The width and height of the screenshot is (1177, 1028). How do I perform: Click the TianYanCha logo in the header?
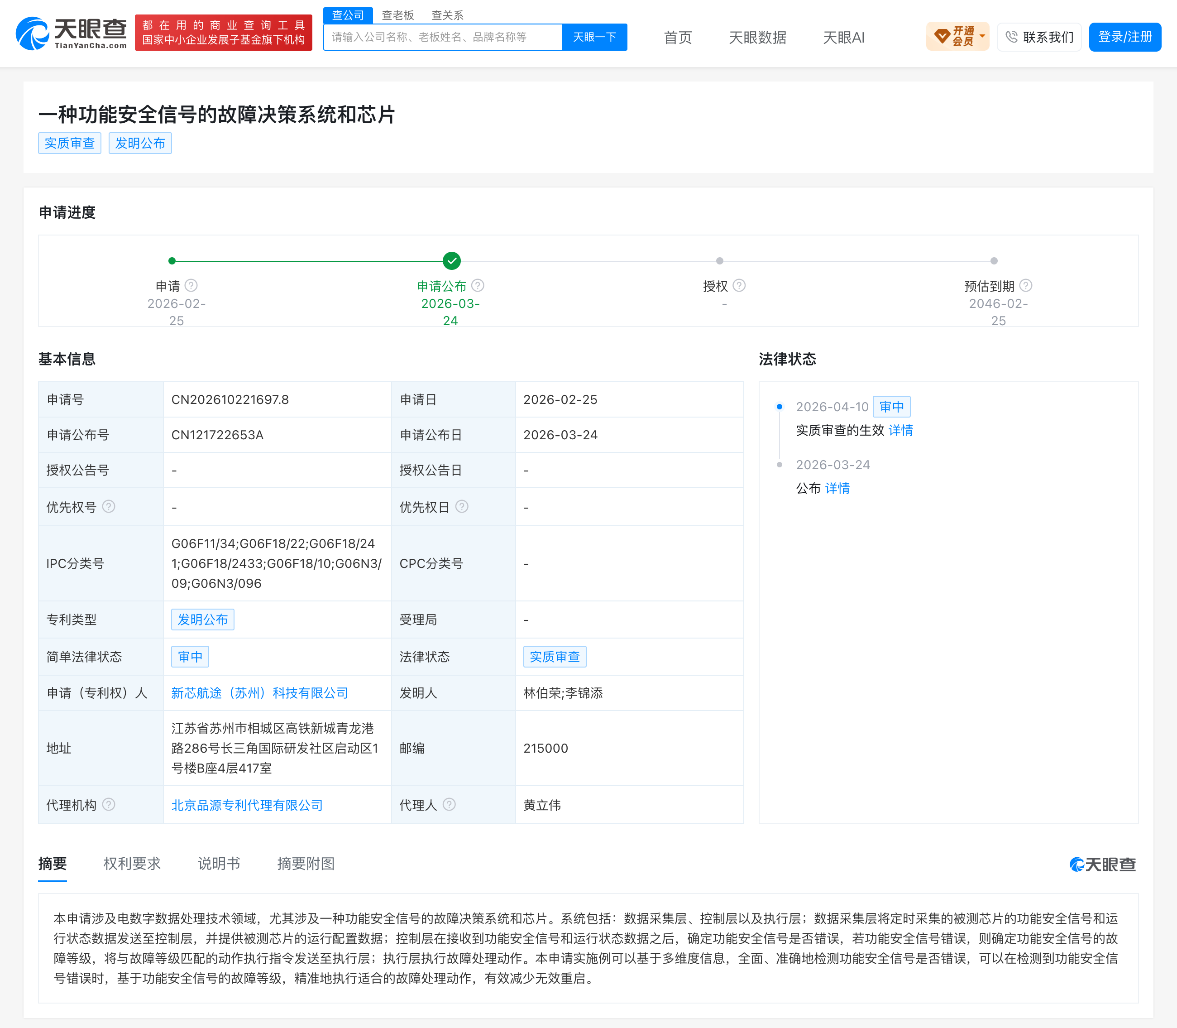click(71, 33)
